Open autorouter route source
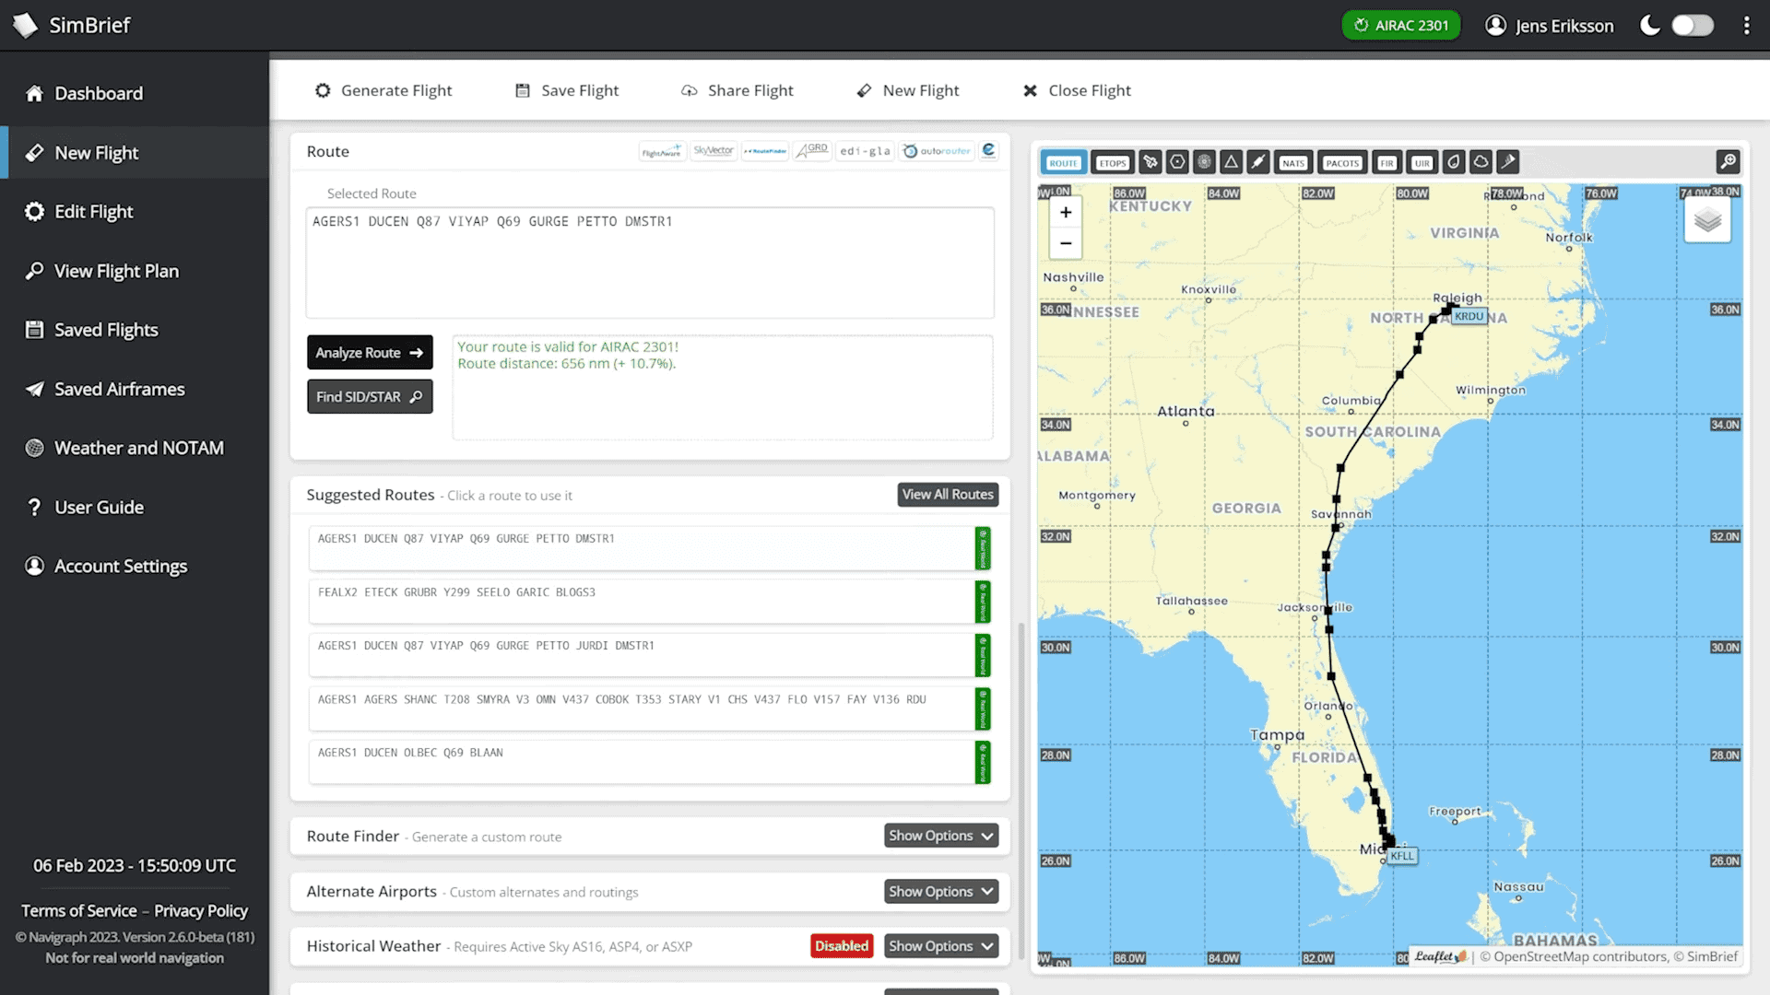The height and width of the screenshot is (995, 1770). point(937,151)
